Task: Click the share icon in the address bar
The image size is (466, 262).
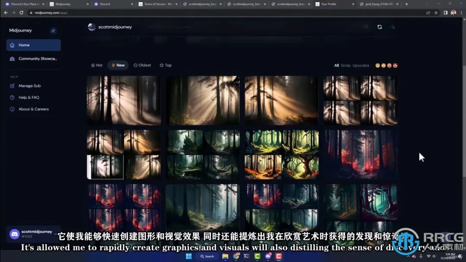Action: point(428,13)
